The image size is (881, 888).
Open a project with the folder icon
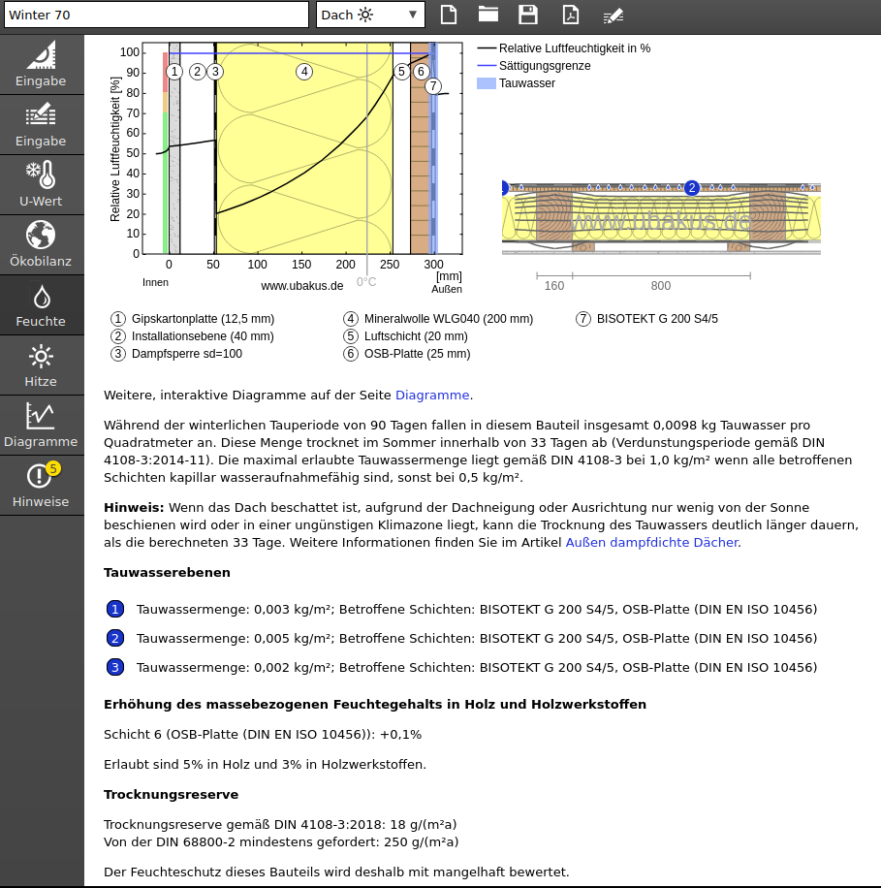pyautogui.click(x=488, y=15)
